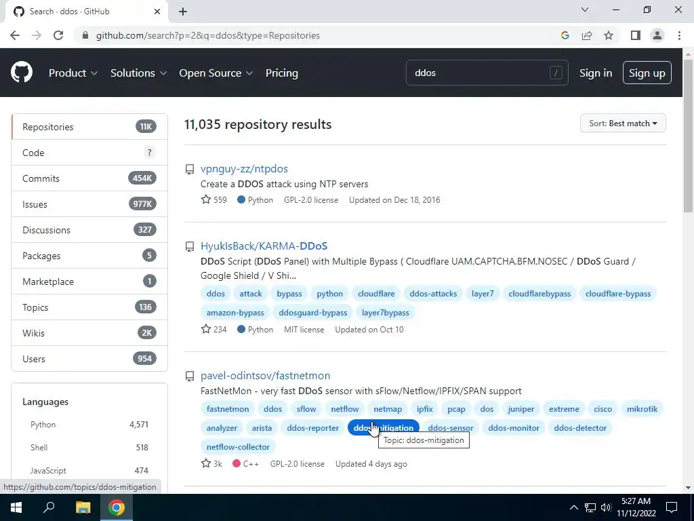This screenshot has width=694, height=521.
Task: Click repository icon beside HyukIsBack/KARMA-DDoS
Action: (190, 246)
